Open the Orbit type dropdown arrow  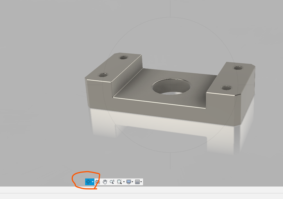point(93,182)
